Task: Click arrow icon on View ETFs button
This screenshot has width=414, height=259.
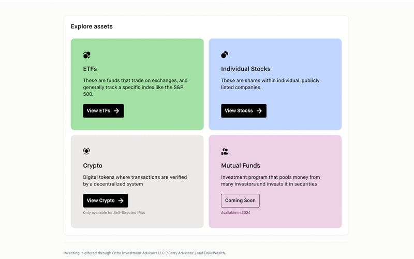Action: coord(117,111)
